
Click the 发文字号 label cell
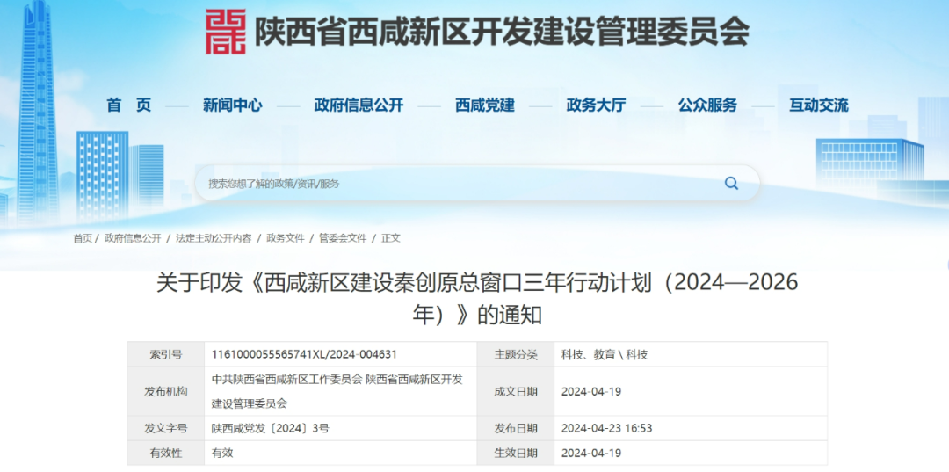coord(165,428)
